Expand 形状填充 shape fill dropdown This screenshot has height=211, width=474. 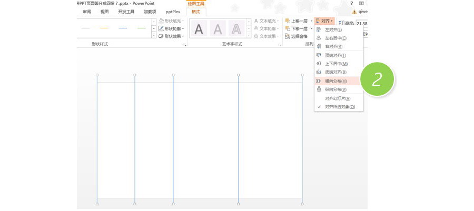point(171,21)
